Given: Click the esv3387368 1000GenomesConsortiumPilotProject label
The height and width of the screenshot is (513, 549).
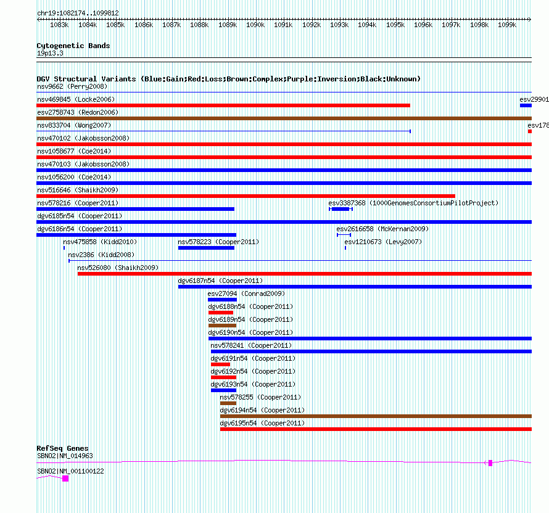Looking at the screenshot, I should (413, 203).
